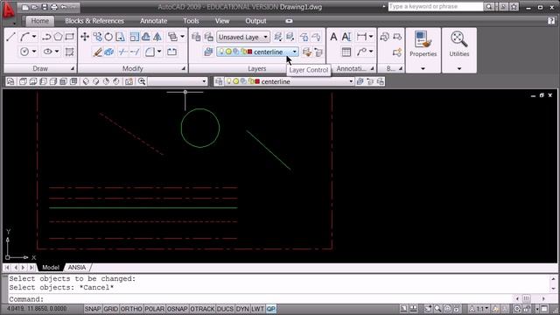This screenshot has height=315, width=560.
Task: Open the Output ribbon tab
Action: 255,21
